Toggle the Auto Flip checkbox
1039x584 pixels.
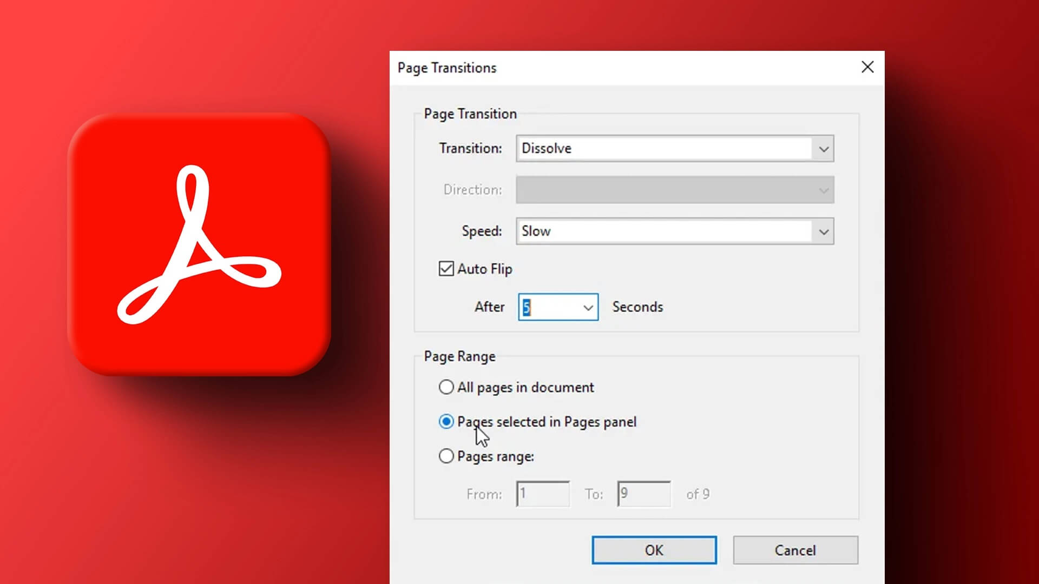point(446,269)
